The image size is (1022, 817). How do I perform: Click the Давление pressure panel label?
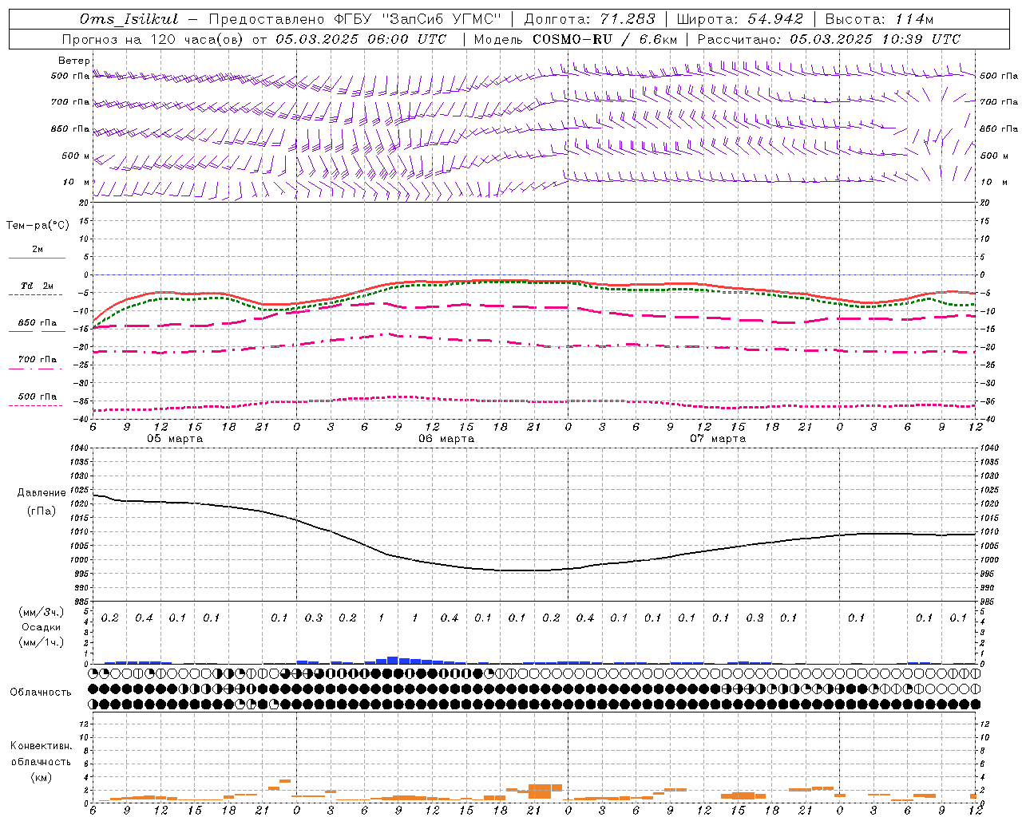click(x=42, y=493)
